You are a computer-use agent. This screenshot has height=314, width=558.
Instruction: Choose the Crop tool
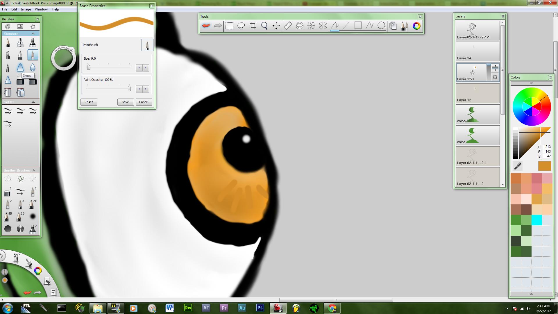tap(253, 26)
